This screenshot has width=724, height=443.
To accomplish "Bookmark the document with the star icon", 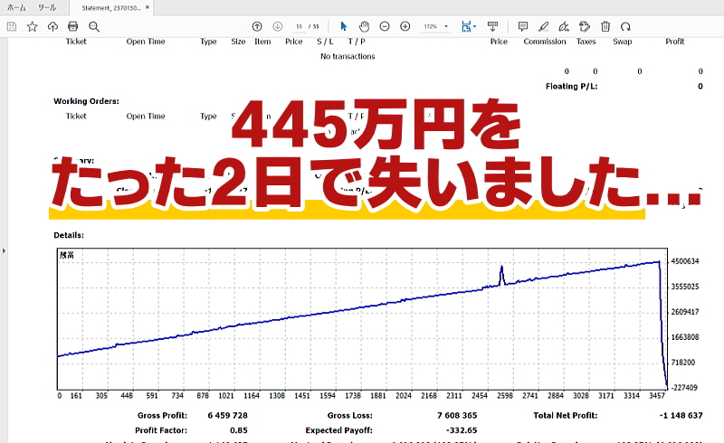I will (32, 26).
